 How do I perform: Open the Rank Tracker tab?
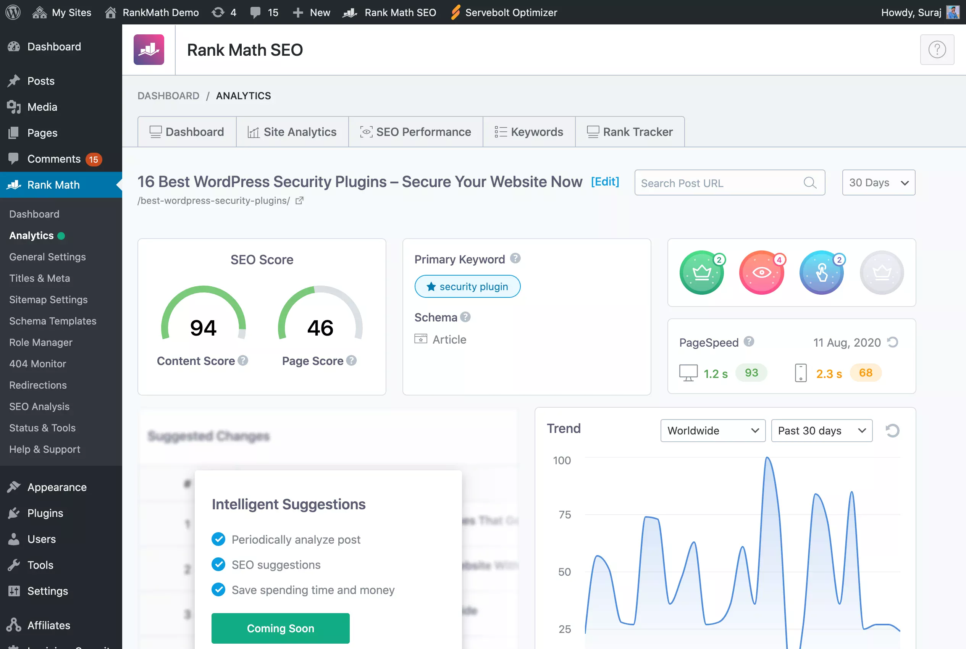click(630, 132)
